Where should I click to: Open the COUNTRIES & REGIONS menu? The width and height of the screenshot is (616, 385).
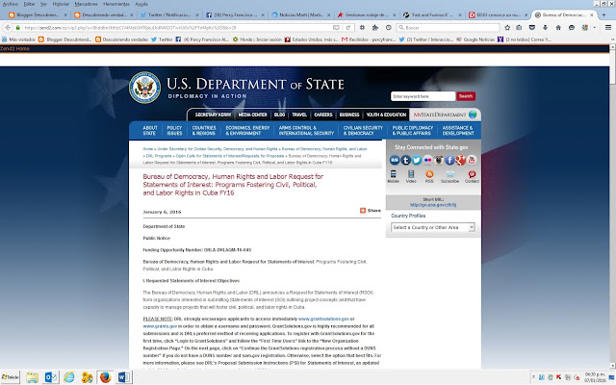[x=204, y=131]
